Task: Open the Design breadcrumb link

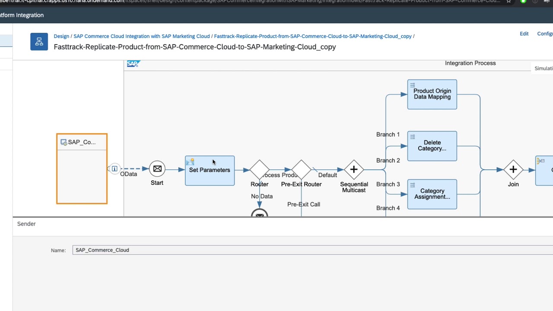Action: 61,36
